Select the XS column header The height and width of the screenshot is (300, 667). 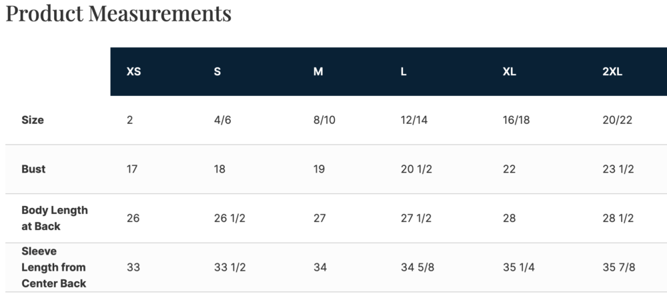click(133, 72)
